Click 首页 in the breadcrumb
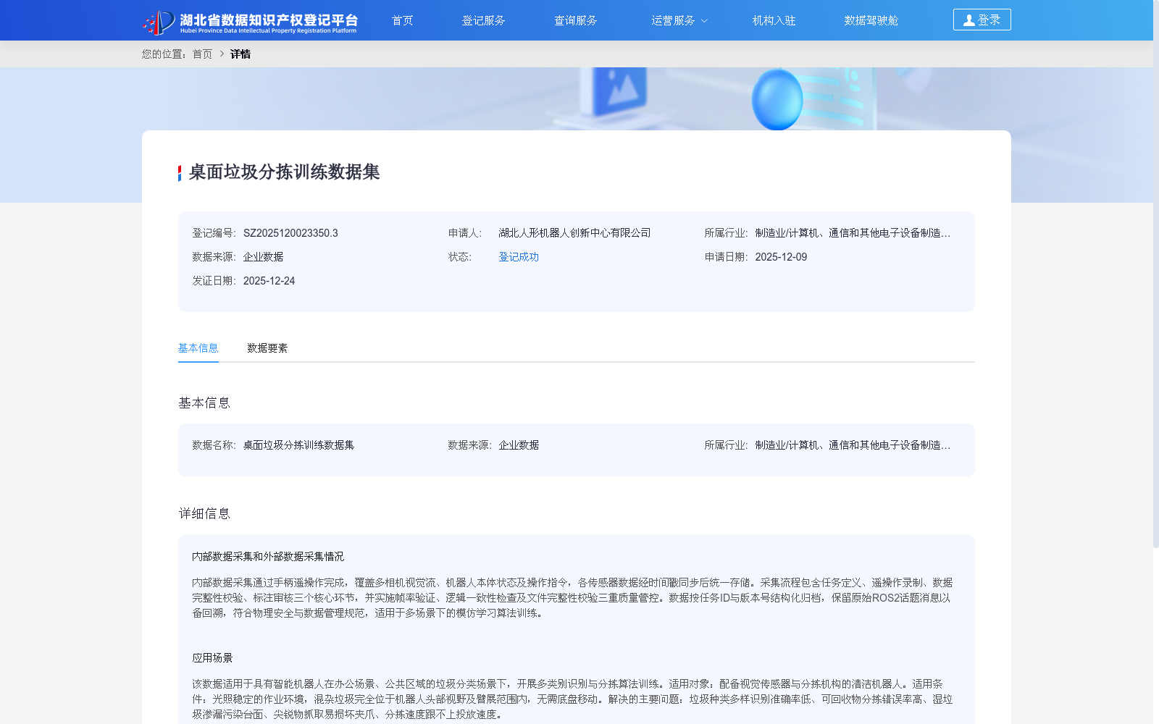 pyautogui.click(x=202, y=54)
